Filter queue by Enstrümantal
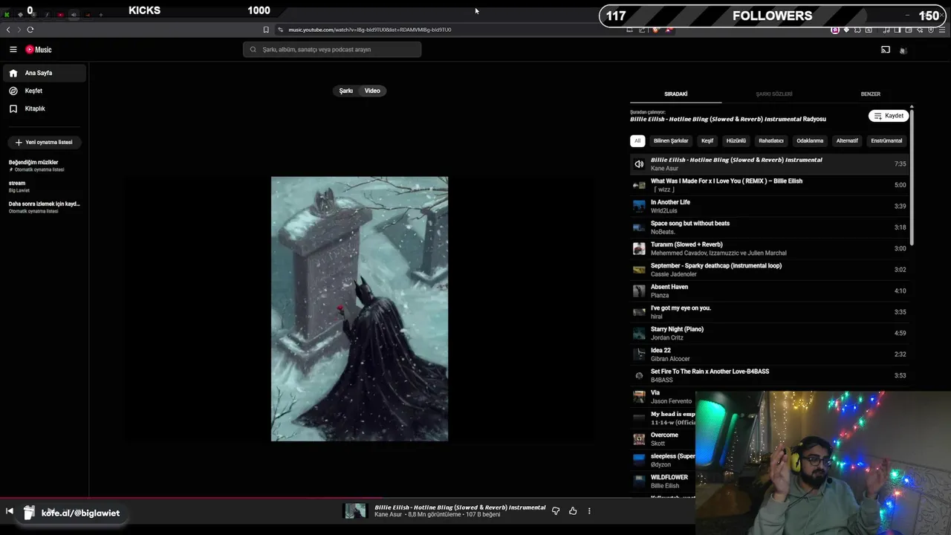 (886, 140)
